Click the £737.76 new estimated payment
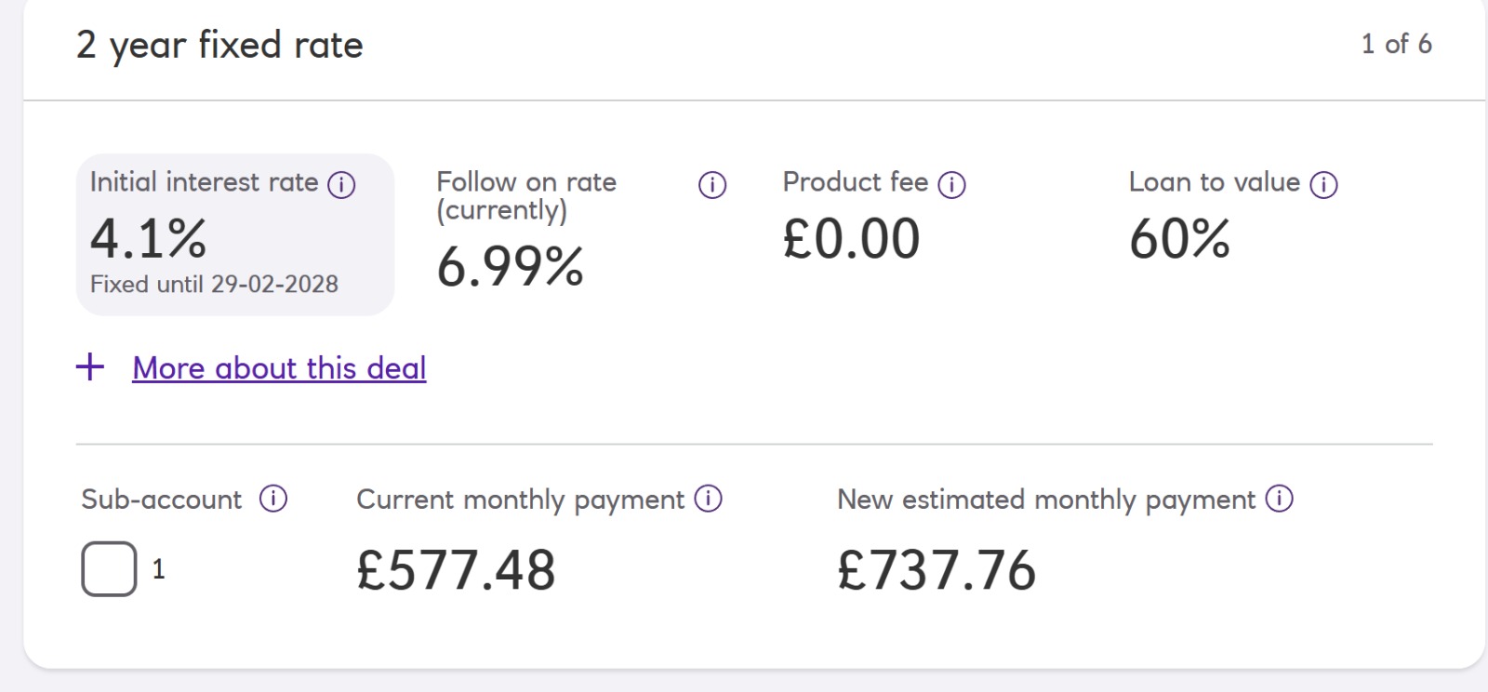 pos(937,570)
